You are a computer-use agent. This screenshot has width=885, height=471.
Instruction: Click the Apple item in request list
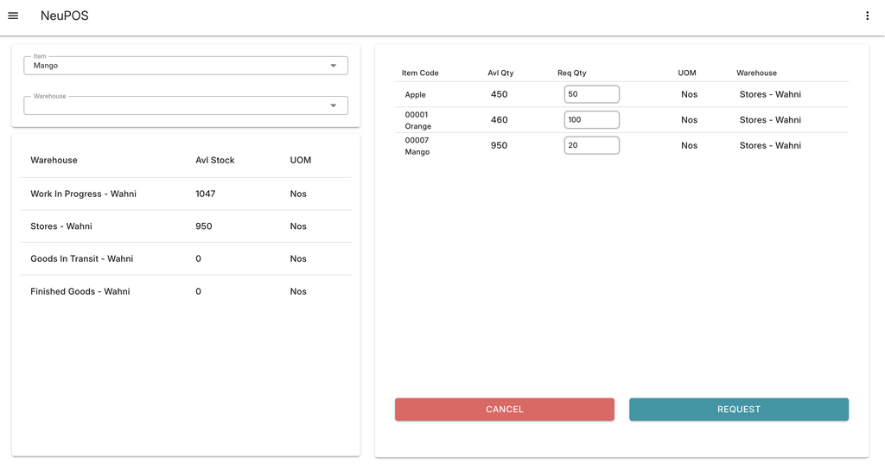416,95
